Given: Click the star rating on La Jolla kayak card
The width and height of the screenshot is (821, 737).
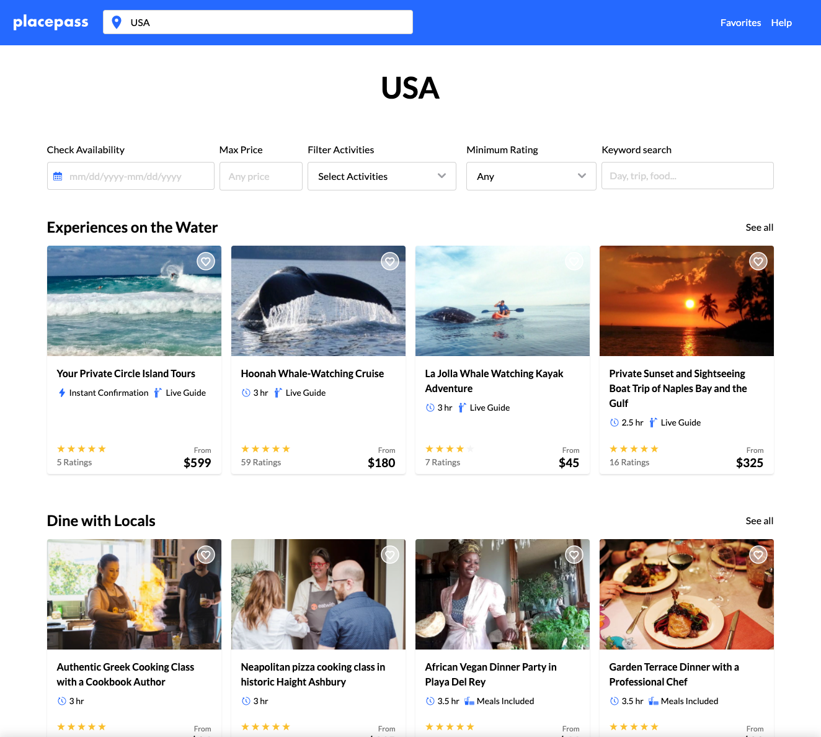Looking at the screenshot, I should (448, 449).
